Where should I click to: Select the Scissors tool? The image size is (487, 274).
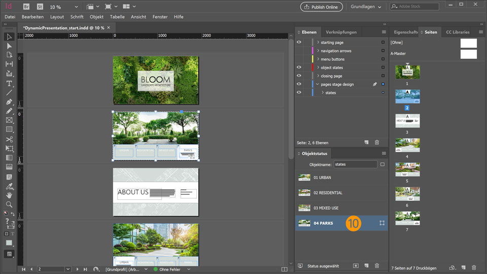(x=9, y=139)
